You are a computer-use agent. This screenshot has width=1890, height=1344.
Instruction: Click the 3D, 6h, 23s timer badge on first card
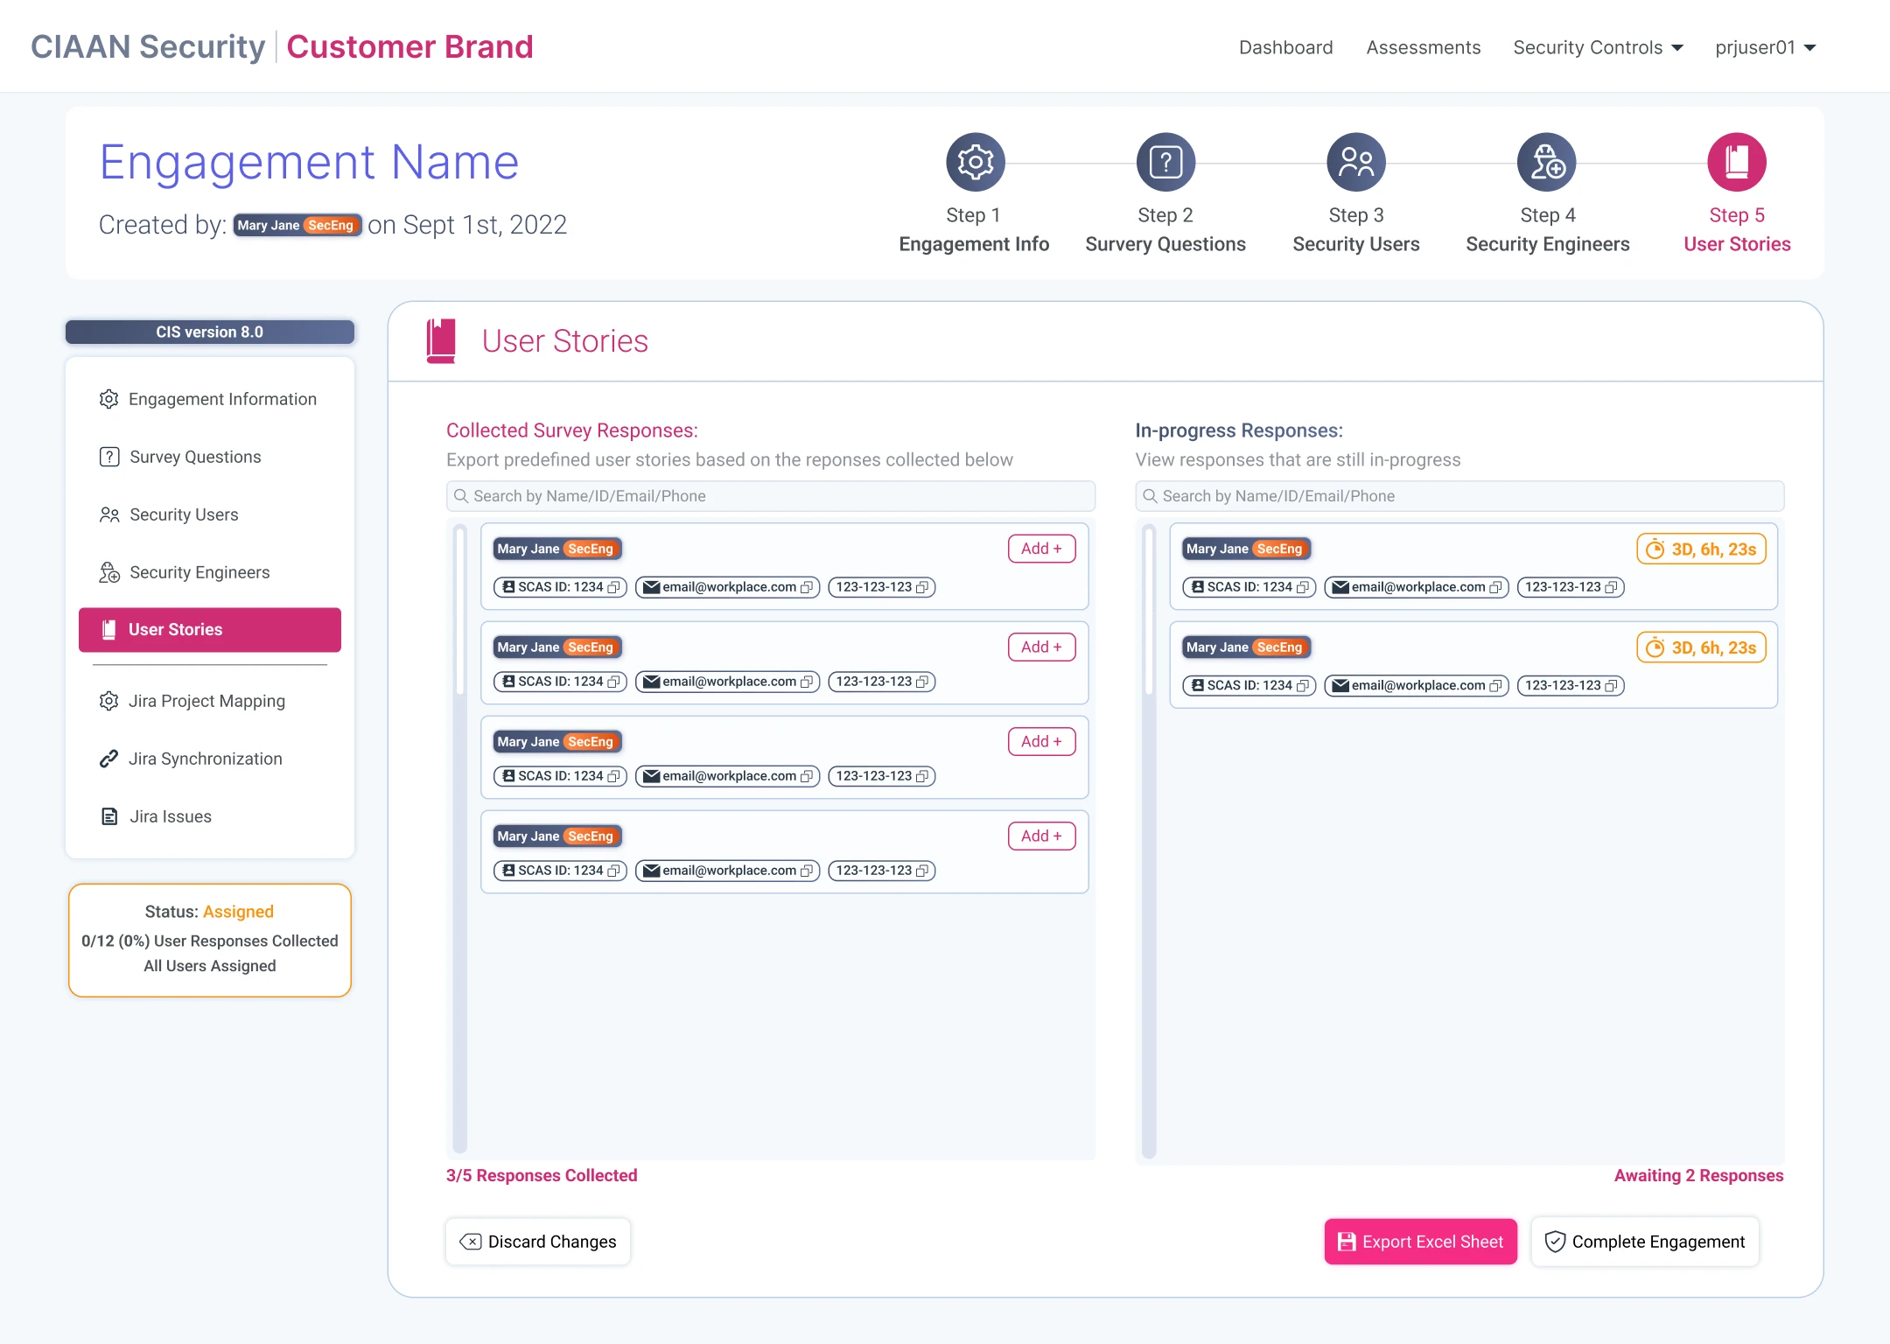tap(1701, 549)
